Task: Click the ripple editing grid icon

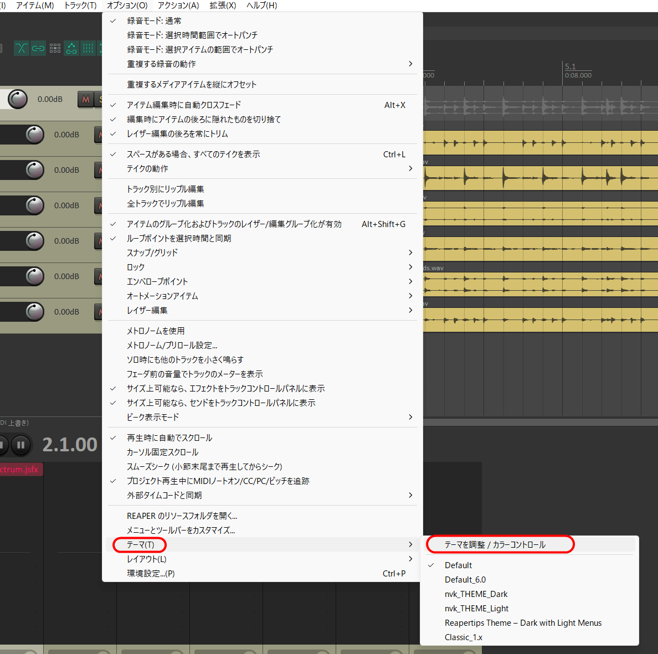Action: [55, 49]
